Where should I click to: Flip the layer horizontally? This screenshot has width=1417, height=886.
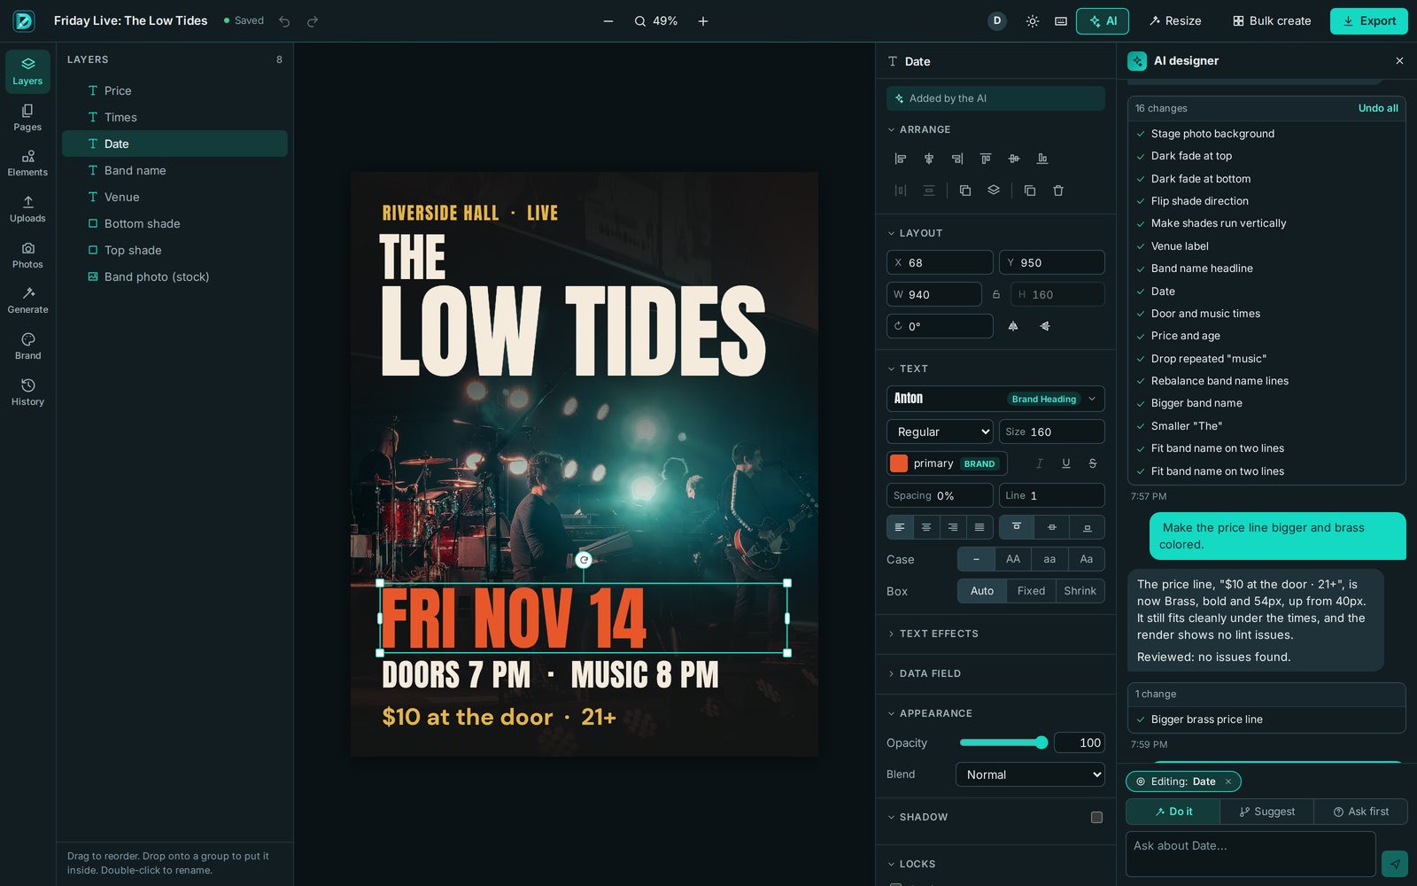point(1013,326)
